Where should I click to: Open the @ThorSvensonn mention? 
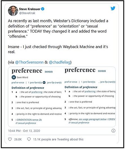click(29, 62)
